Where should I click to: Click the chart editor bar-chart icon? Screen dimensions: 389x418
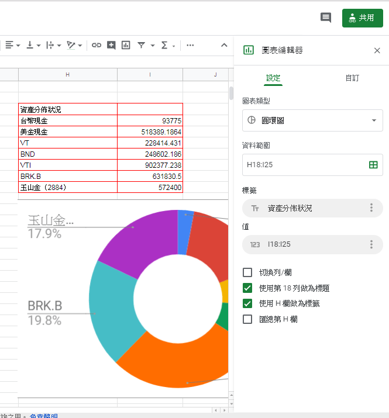pyautogui.click(x=249, y=50)
